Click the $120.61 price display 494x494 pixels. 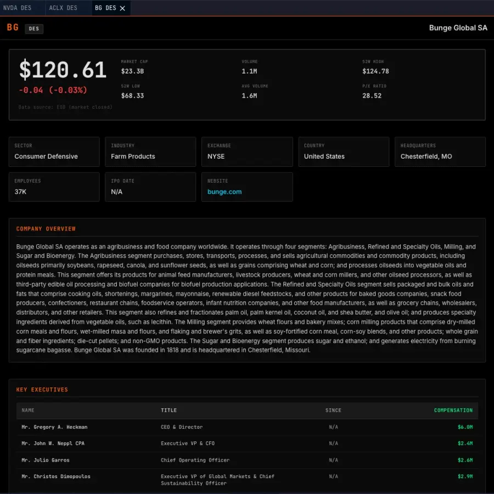pyautogui.click(x=62, y=70)
